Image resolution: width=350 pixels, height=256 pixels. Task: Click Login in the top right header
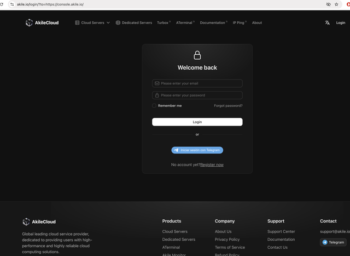341,22
